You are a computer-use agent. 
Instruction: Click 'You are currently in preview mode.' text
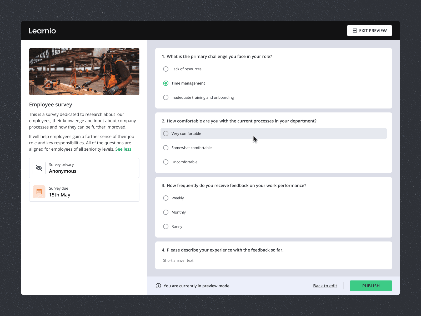click(x=197, y=286)
